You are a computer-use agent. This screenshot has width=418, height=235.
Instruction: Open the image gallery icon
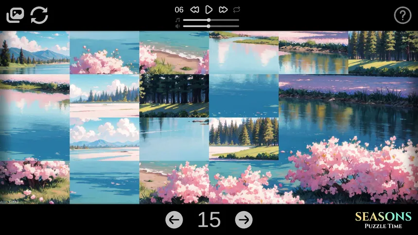(x=15, y=15)
